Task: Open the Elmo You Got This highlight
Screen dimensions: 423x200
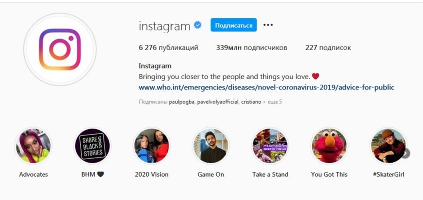Action: click(x=329, y=146)
